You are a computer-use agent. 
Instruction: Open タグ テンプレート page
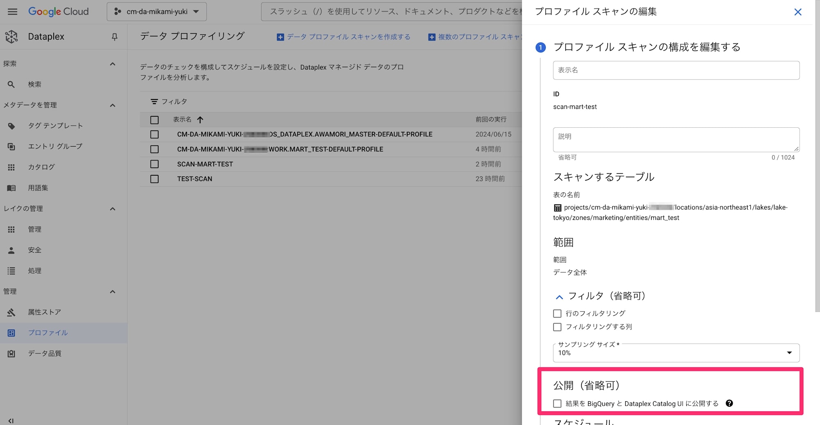click(x=55, y=126)
